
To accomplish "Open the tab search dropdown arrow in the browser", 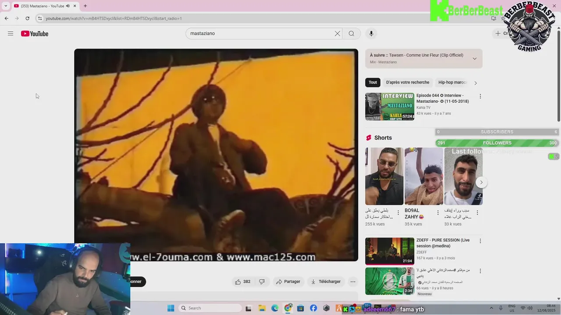I will pyautogui.click(x=6, y=6).
